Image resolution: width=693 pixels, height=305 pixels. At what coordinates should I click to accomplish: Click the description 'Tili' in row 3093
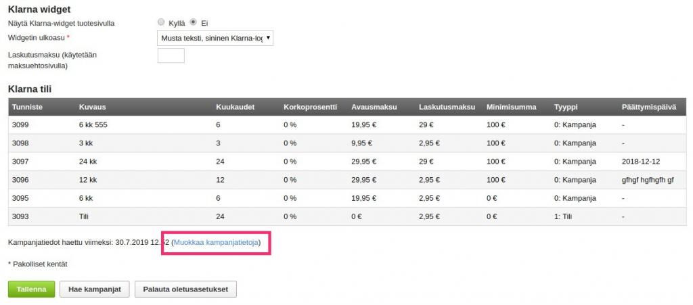pos(83,216)
